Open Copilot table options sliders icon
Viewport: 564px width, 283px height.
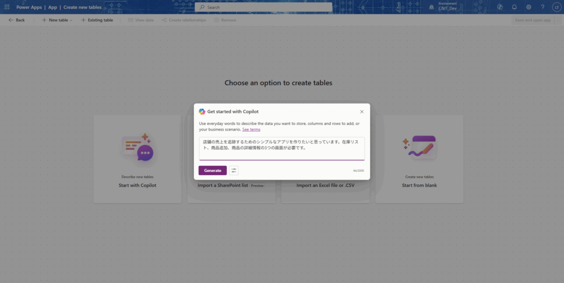click(x=234, y=171)
